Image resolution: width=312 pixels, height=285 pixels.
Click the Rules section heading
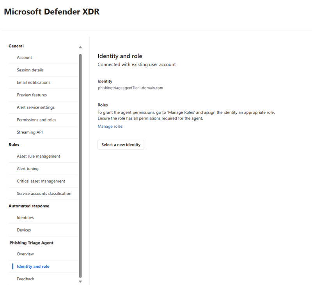[x=14, y=144]
